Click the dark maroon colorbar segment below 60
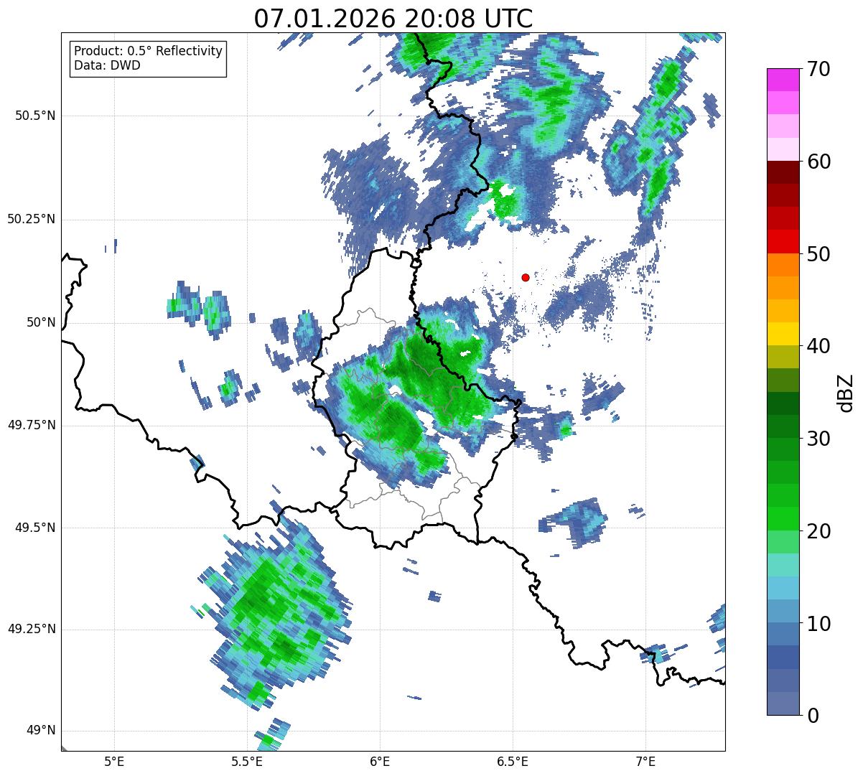This screenshot has height=776, width=863. pos(783,172)
